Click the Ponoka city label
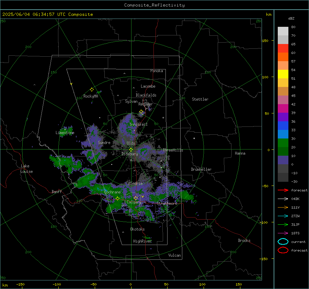This screenshot has width=309, height=289. tap(157, 71)
